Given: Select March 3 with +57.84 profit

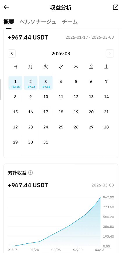Looking at the screenshot, I should 46,83.
